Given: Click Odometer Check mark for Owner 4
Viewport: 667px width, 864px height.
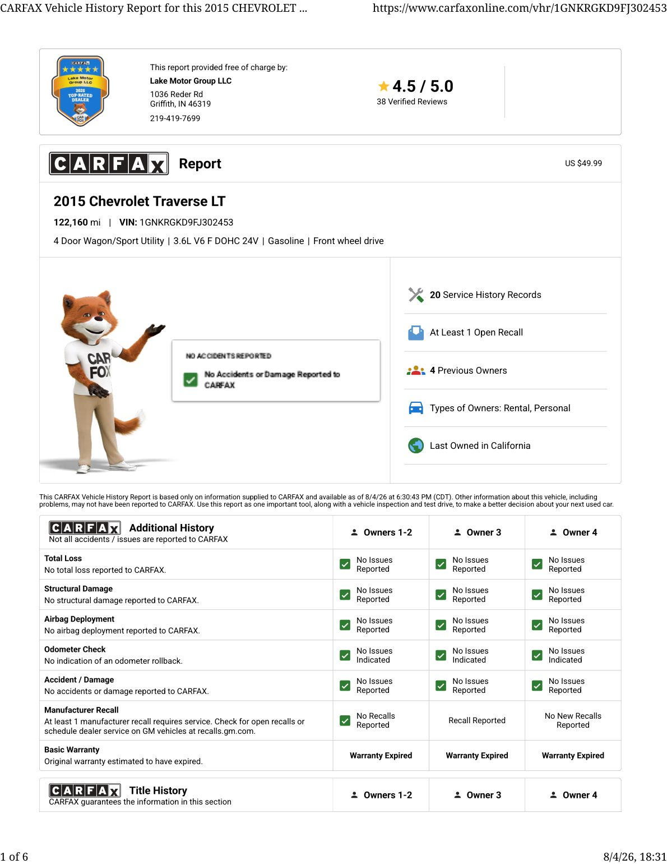Looking at the screenshot, I should point(537,655).
